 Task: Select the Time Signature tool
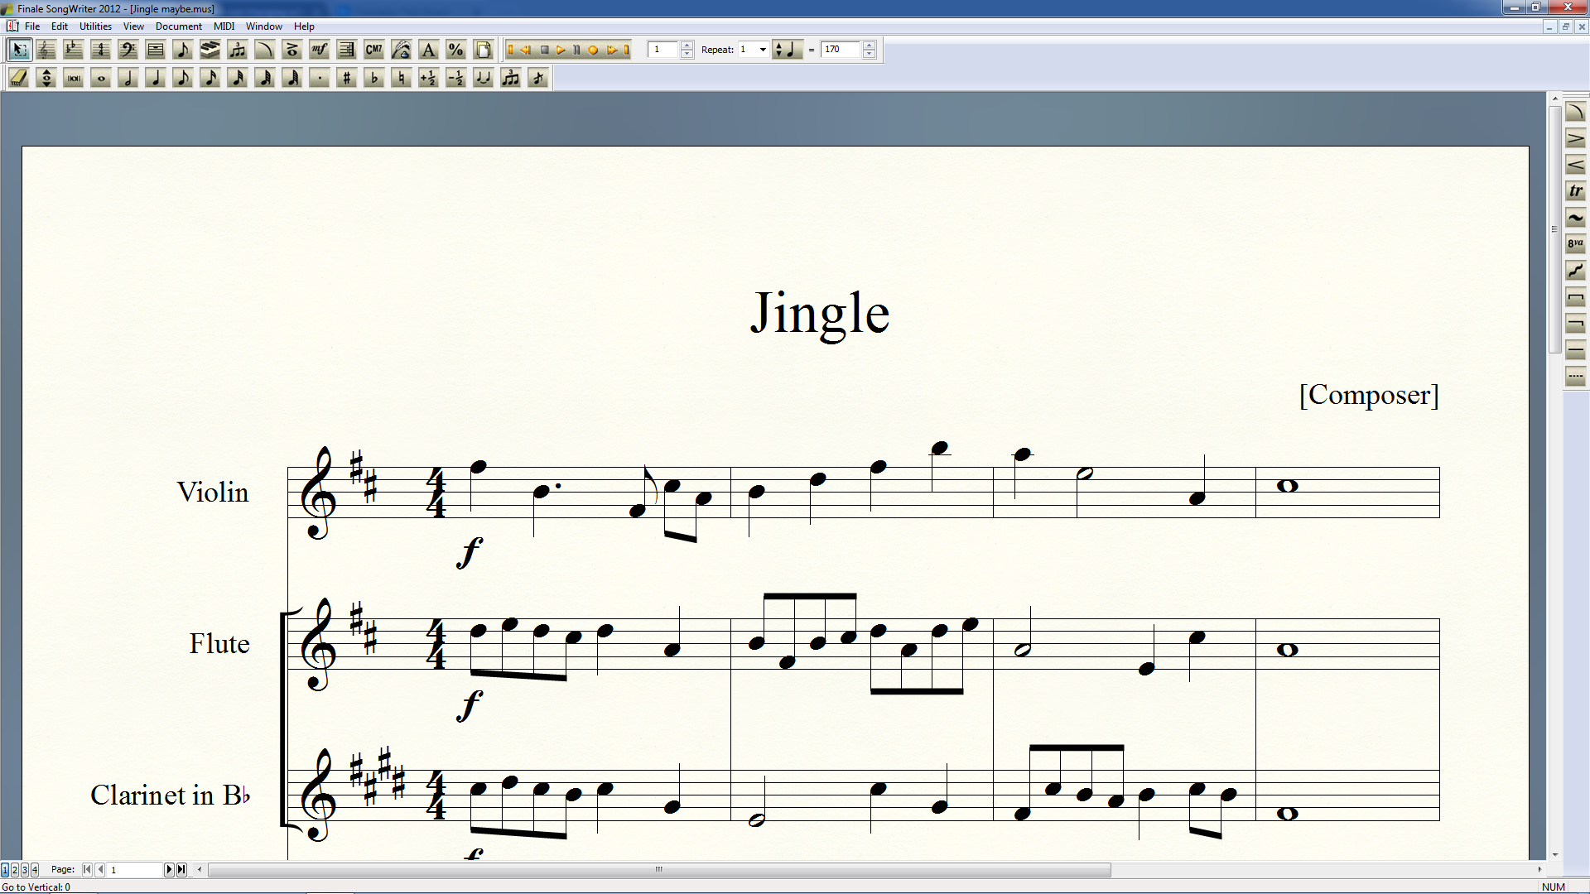point(100,50)
